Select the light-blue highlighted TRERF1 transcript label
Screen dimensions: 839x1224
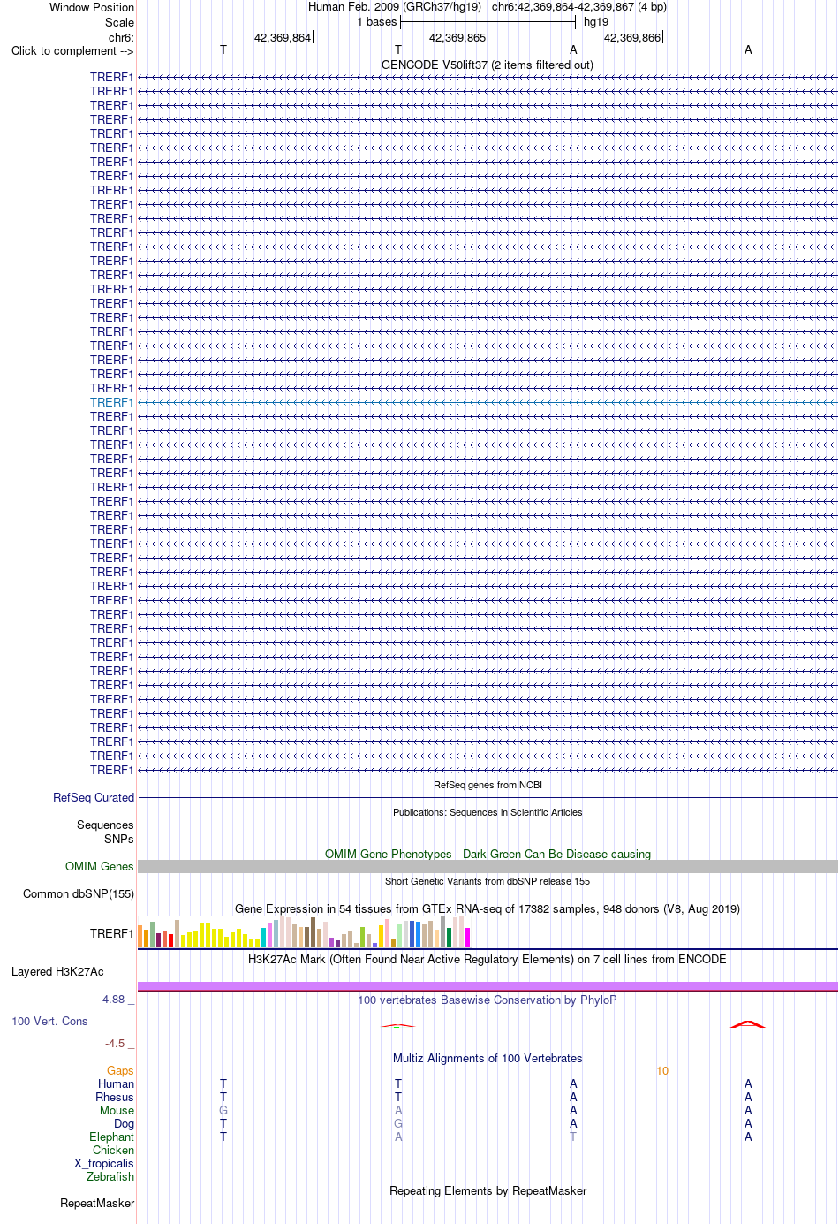(111, 402)
